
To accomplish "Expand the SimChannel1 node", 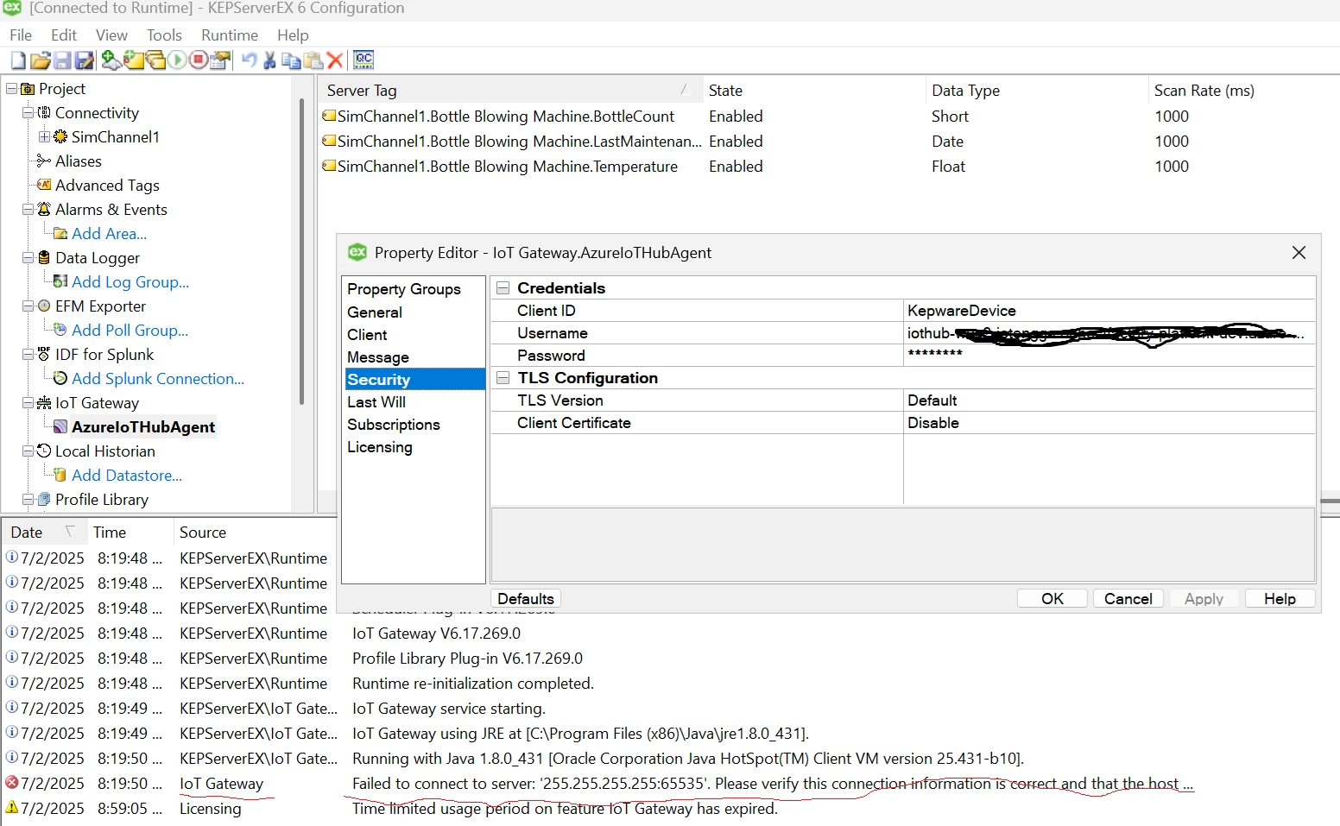I will click(45, 136).
